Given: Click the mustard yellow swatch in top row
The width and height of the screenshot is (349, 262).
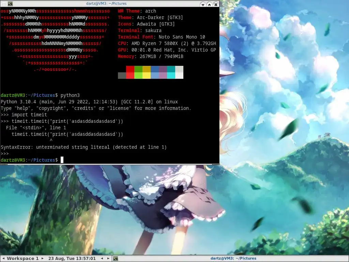Looking at the screenshot, I should tap(147, 69).
